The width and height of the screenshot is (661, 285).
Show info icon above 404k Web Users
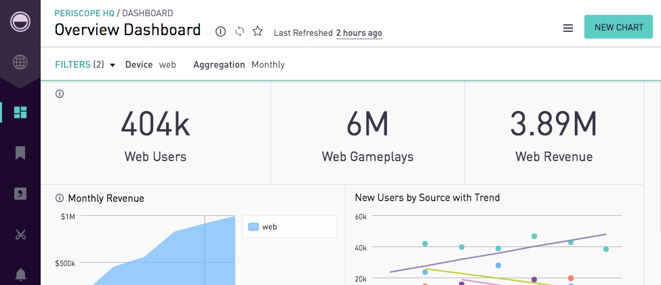click(60, 94)
